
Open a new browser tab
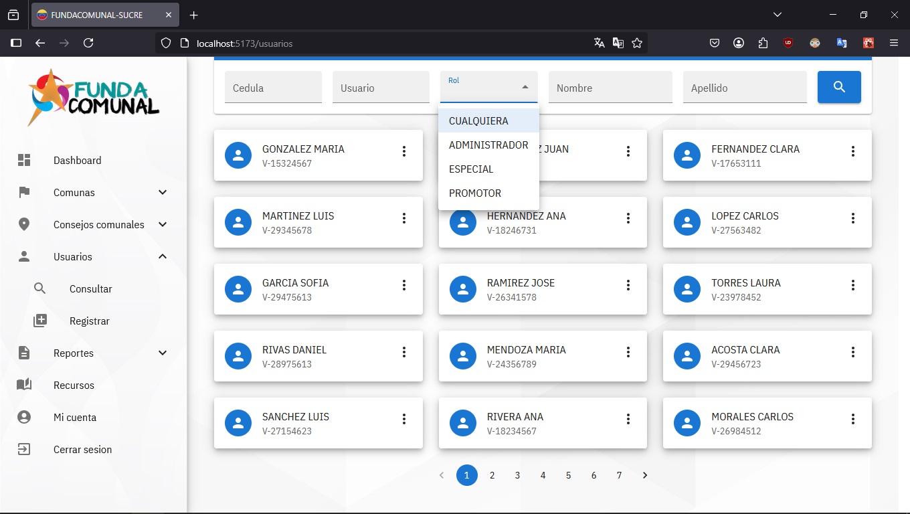point(194,15)
